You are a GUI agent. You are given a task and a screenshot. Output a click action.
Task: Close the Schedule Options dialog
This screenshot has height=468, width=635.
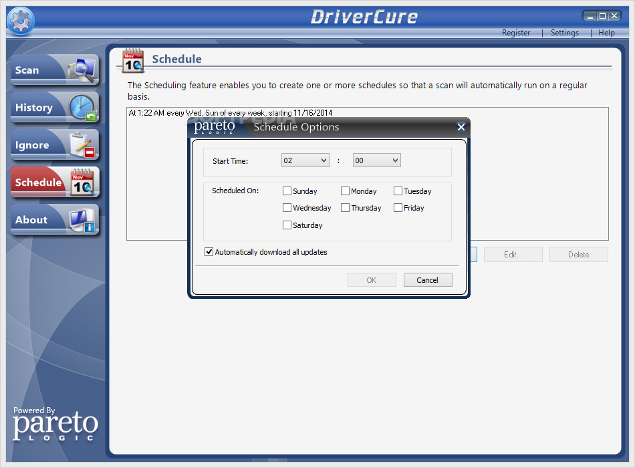click(x=461, y=127)
